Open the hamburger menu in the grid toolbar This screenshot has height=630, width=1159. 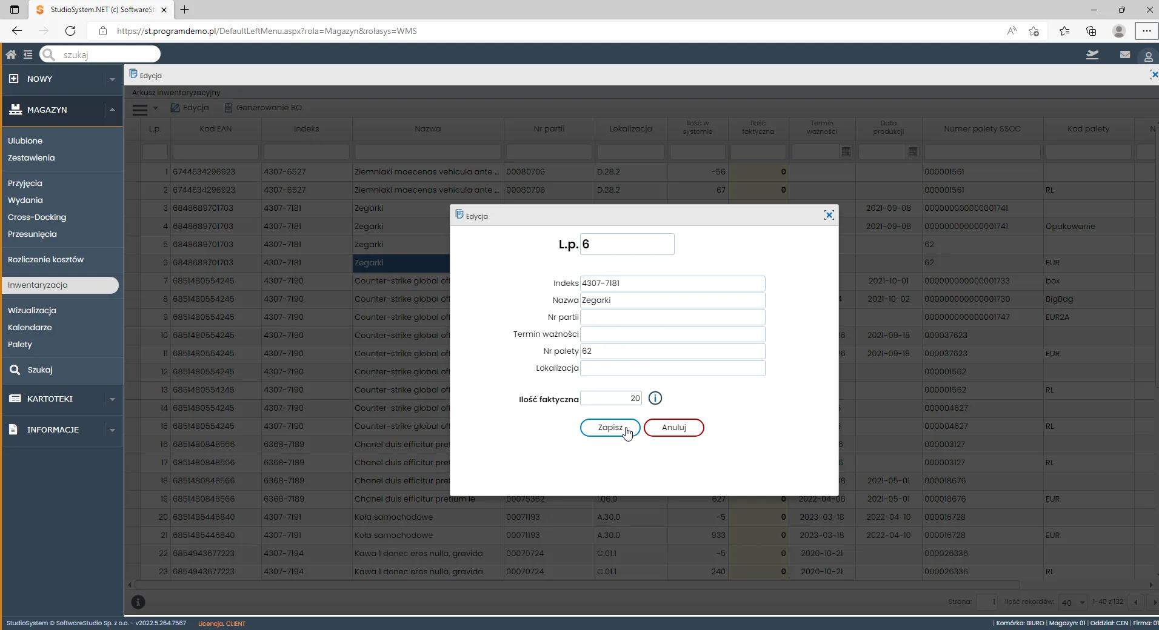[140, 109]
